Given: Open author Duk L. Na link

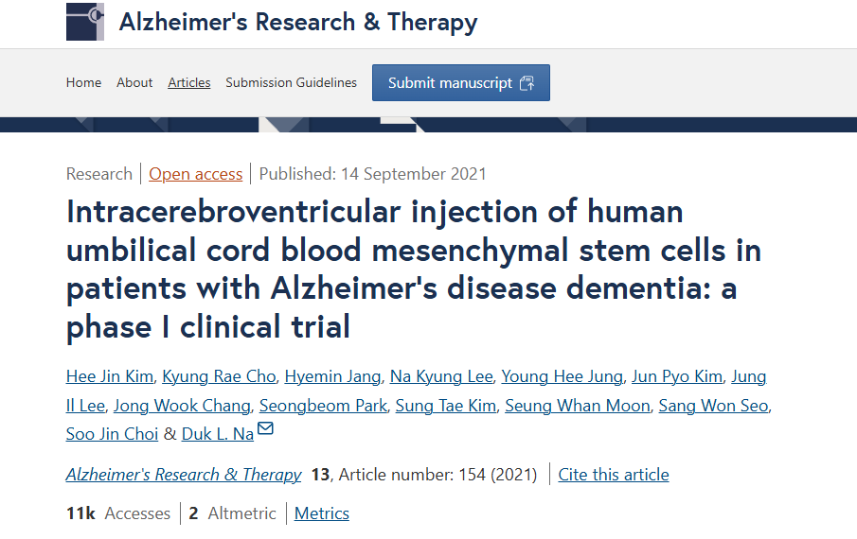Looking at the screenshot, I should (218, 434).
